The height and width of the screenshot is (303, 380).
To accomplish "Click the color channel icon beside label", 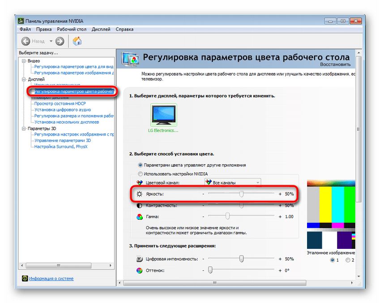I will 139,183.
